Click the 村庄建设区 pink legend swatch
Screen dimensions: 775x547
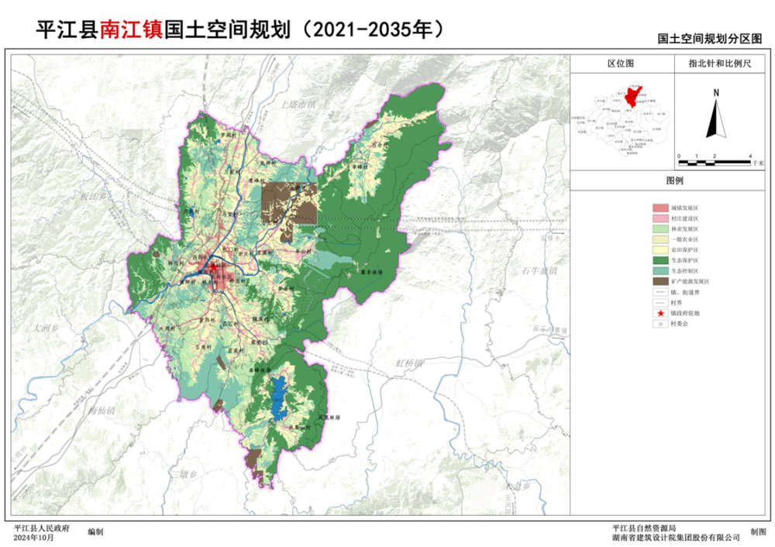pos(660,219)
